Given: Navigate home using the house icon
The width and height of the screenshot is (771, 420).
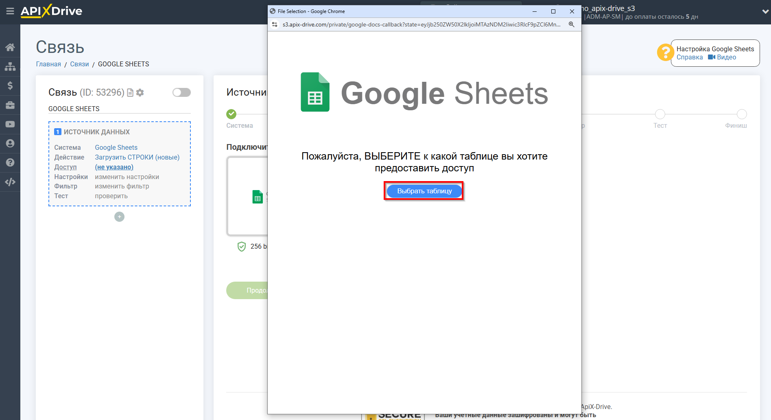Looking at the screenshot, I should pyautogui.click(x=10, y=47).
